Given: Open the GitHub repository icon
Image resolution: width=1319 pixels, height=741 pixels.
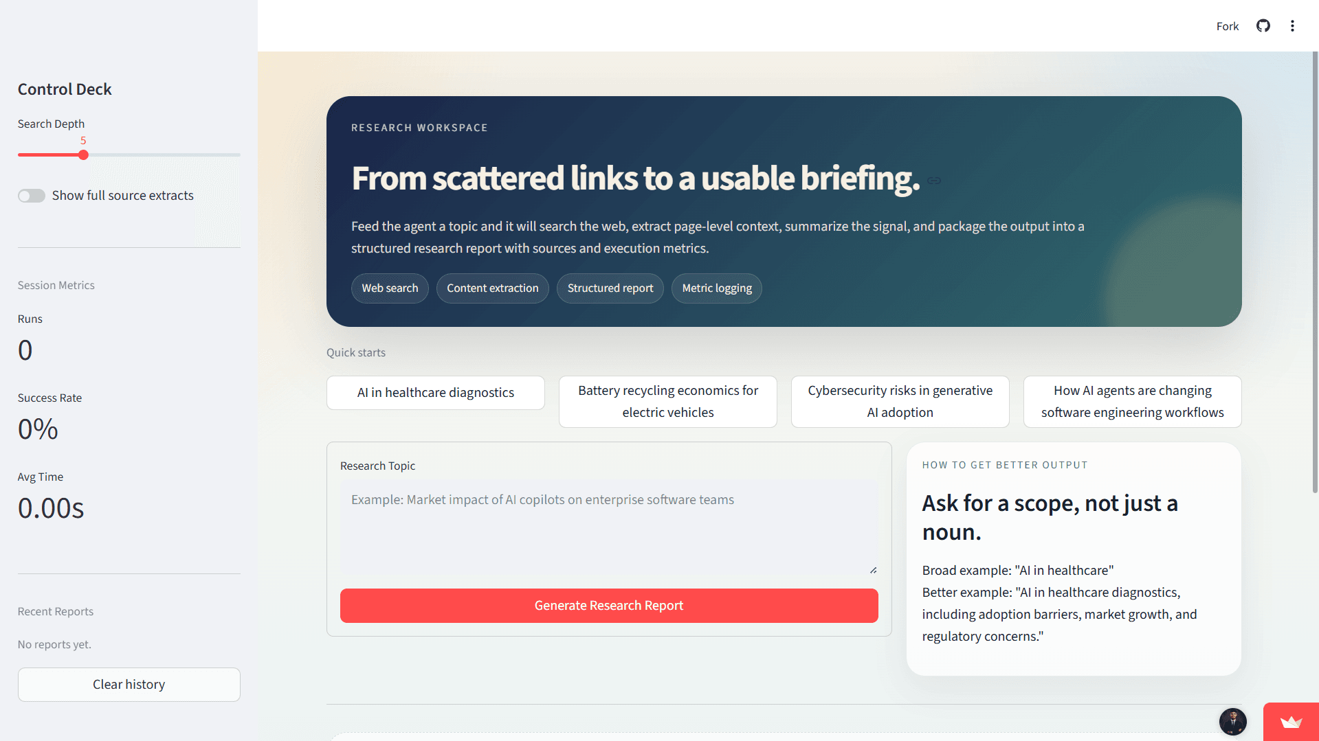Looking at the screenshot, I should pyautogui.click(x=1263, y=26).
